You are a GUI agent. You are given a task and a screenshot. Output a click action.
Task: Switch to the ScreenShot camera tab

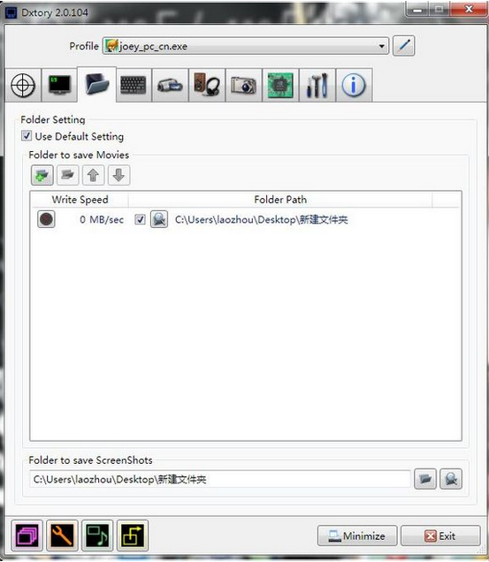point(243,86)
